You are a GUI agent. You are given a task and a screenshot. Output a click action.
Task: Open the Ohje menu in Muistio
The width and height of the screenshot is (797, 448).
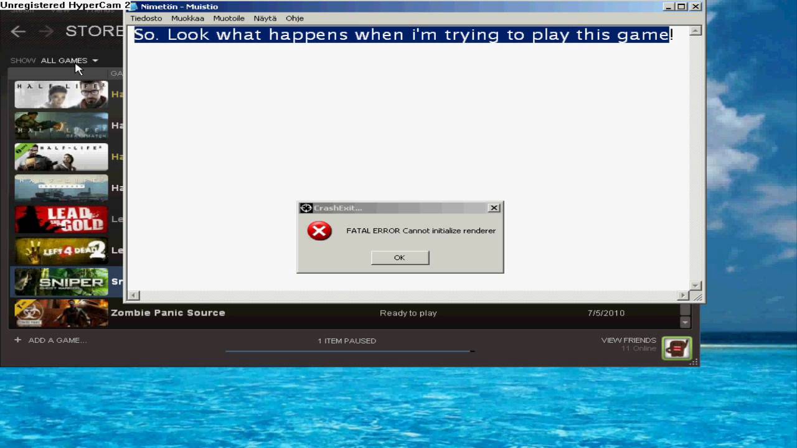(x=295, y=18)
